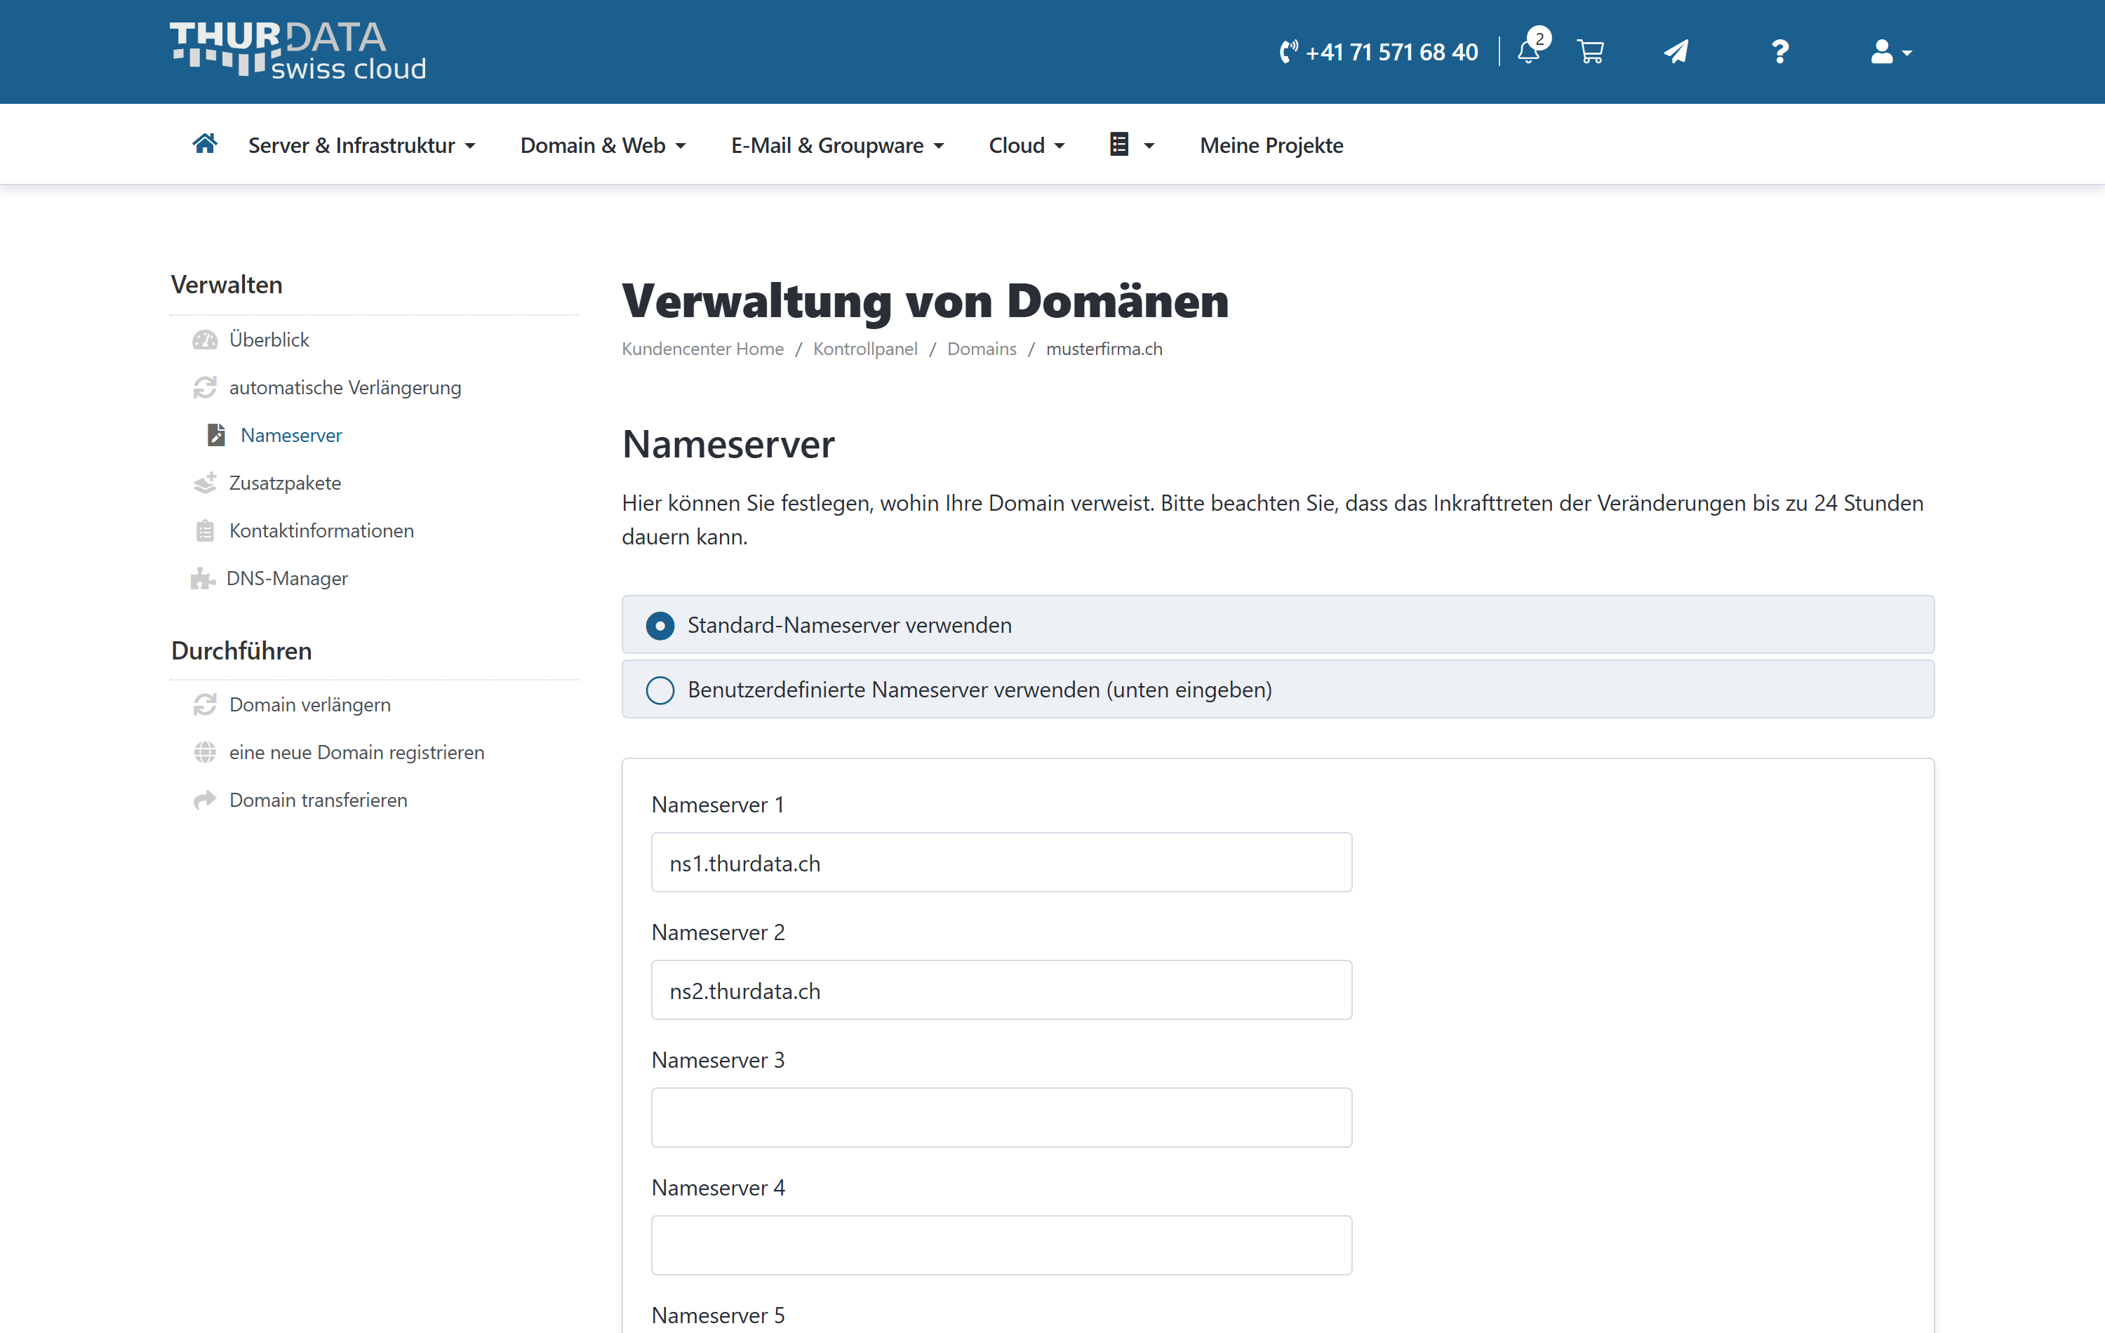The height and width of the screenshot is (1333, 2105).
Task: Click the Nameserver document icon
Action: click(x=216, y=435)
